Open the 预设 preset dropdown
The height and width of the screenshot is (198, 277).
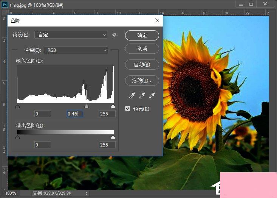tap(71, 35)
